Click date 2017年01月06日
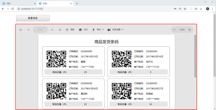The image size is (216, 110). point(89,89)
